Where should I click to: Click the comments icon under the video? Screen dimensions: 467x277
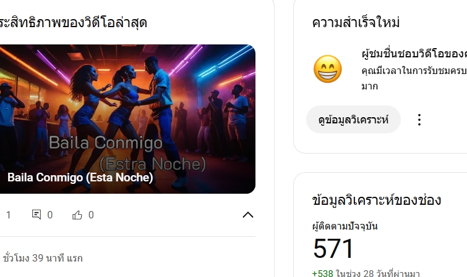coord(36,215)
